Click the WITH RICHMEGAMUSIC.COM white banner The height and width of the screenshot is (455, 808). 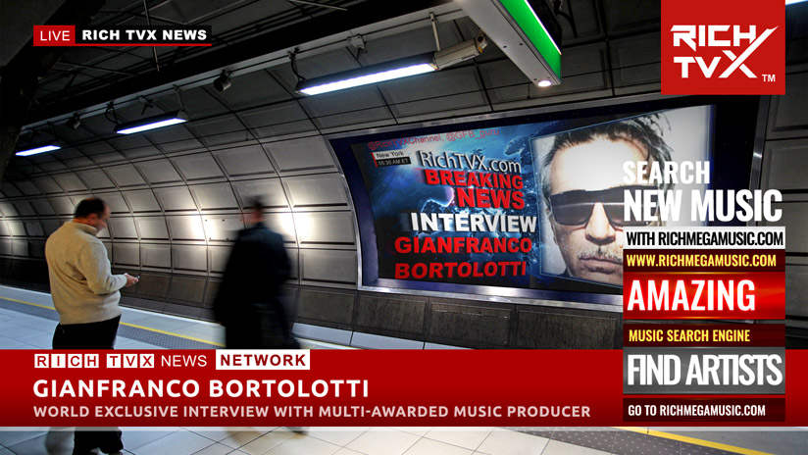click(x=704, y=238)
